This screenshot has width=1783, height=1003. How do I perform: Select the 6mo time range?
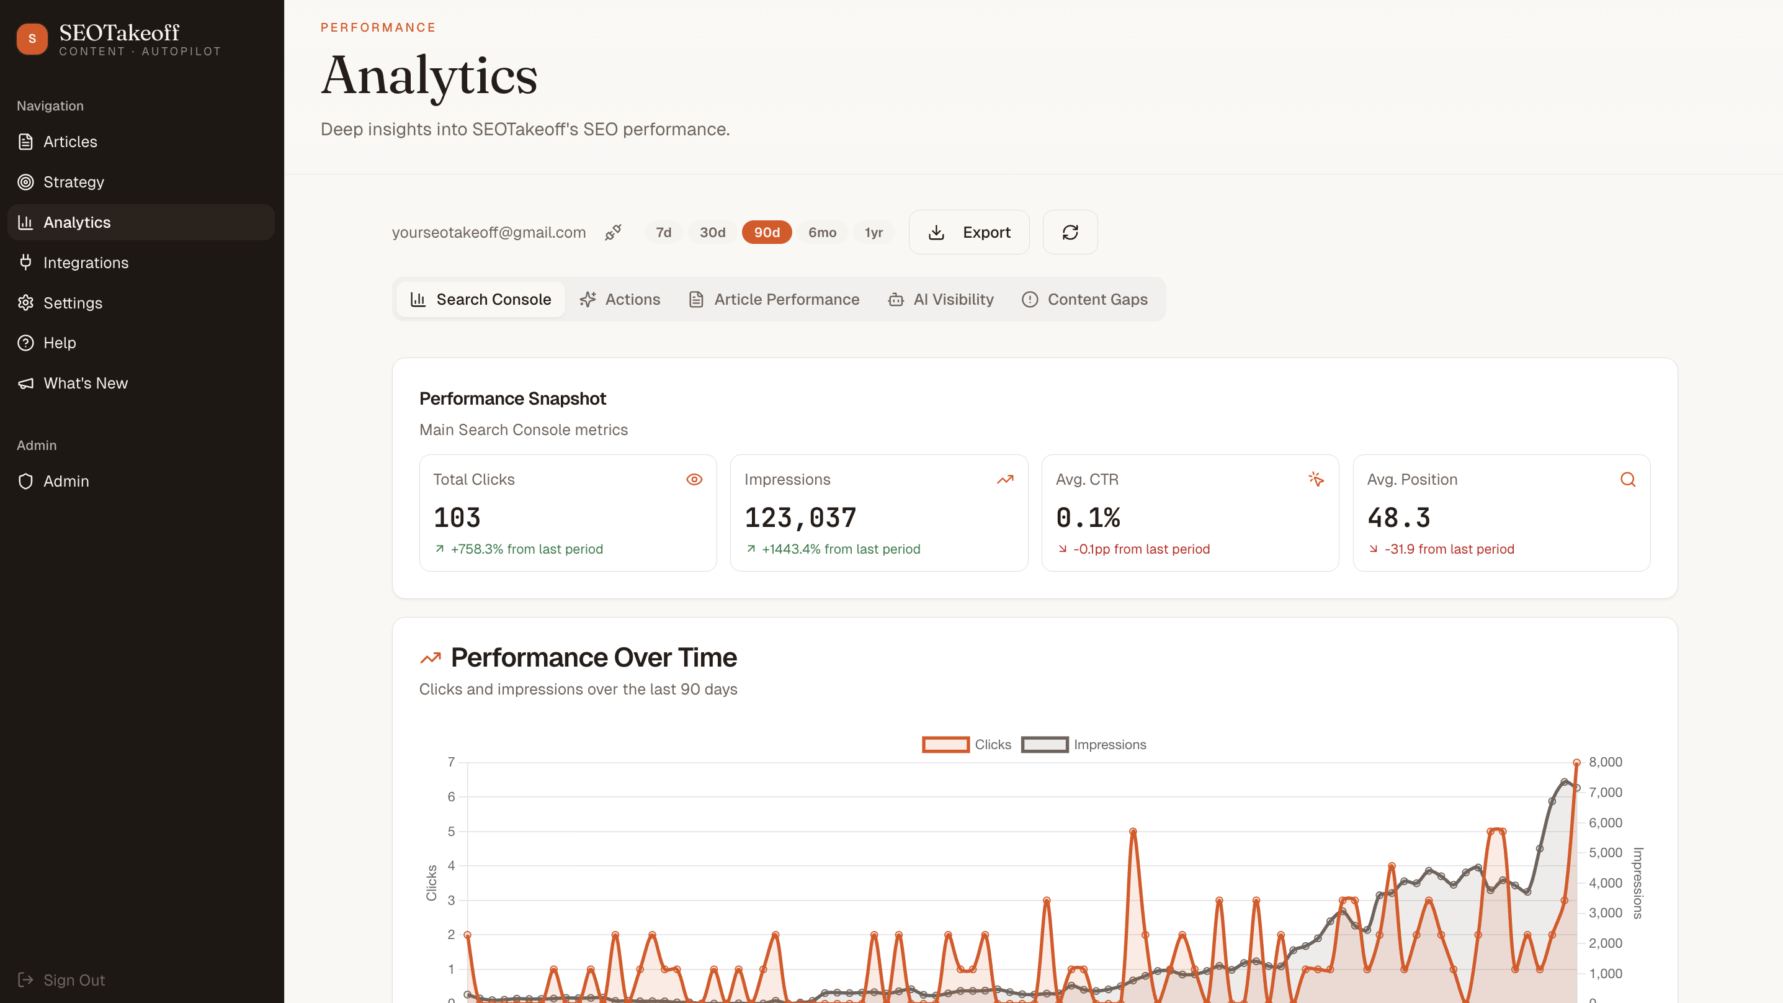pyautogui.click(x=822, y=232)
